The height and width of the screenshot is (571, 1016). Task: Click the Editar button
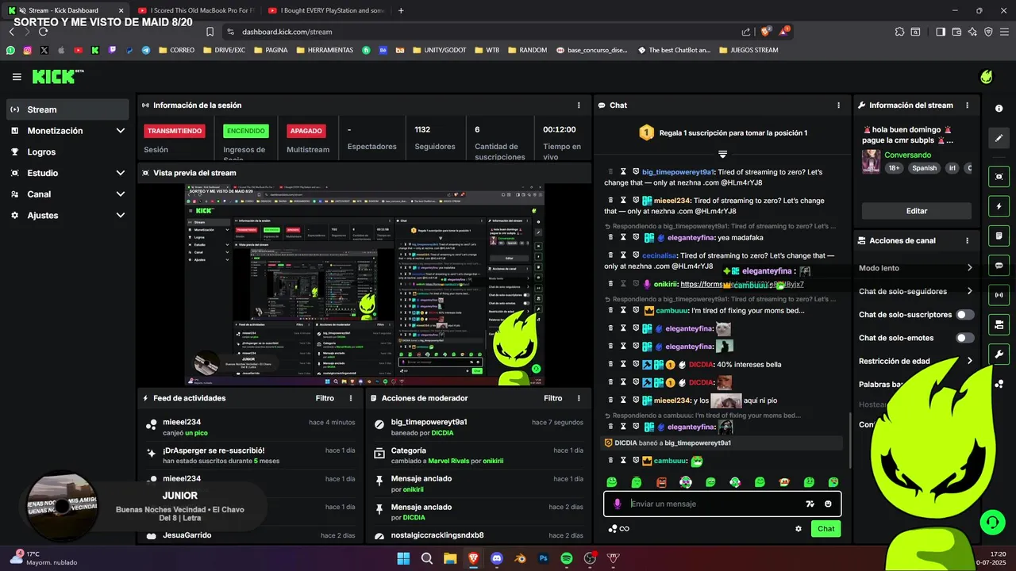coord(917,211)
